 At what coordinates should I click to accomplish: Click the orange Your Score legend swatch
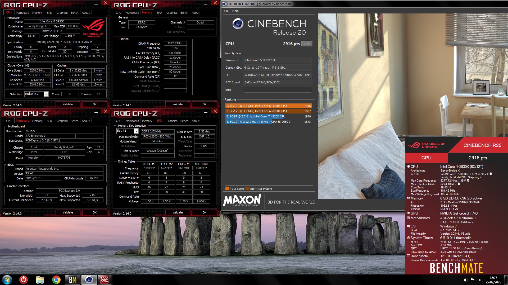click(227, 189)
